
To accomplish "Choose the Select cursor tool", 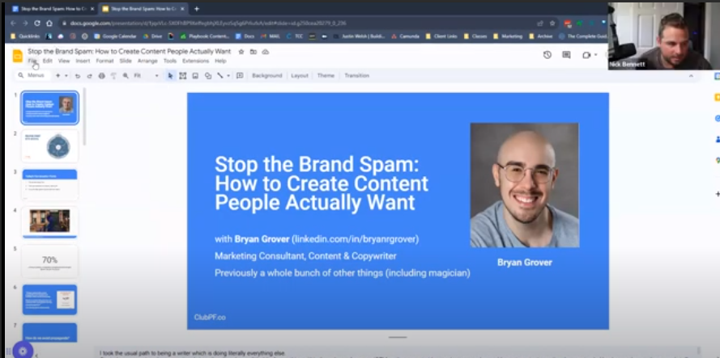I will point(170,76).
